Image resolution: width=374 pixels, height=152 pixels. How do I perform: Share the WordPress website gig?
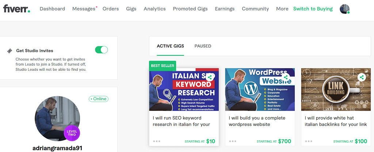pos(286,77)
